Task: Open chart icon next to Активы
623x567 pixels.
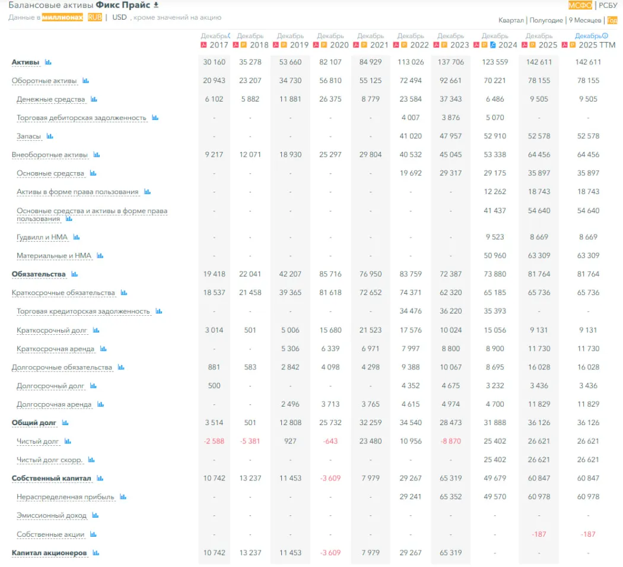Action: pos(49,62)
